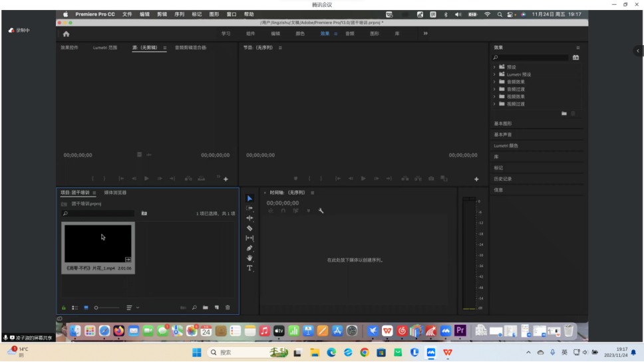
Task: Select the Hand tool
Action: coord(249,258)
